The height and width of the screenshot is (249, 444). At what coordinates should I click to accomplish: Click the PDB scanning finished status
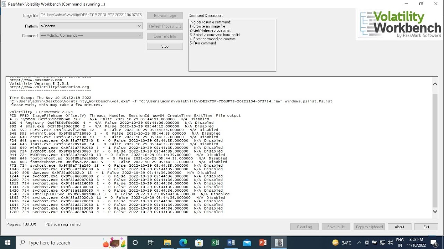[x=63, y=224]
